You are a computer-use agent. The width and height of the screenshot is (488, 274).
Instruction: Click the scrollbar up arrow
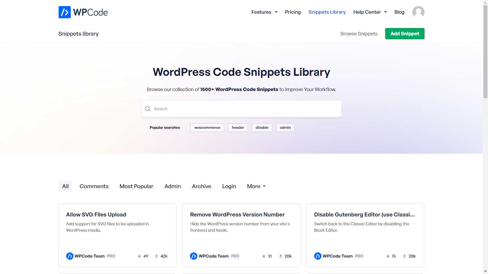point(485,2)
